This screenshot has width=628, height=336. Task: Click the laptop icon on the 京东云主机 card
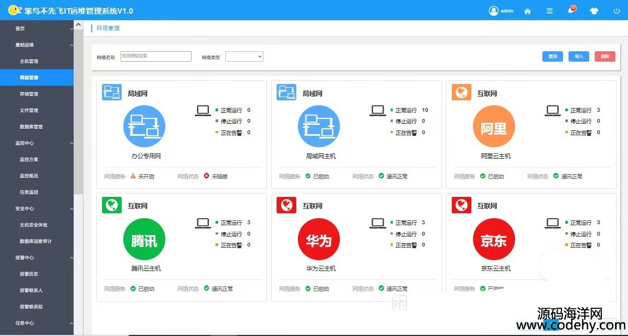[552, 223]
